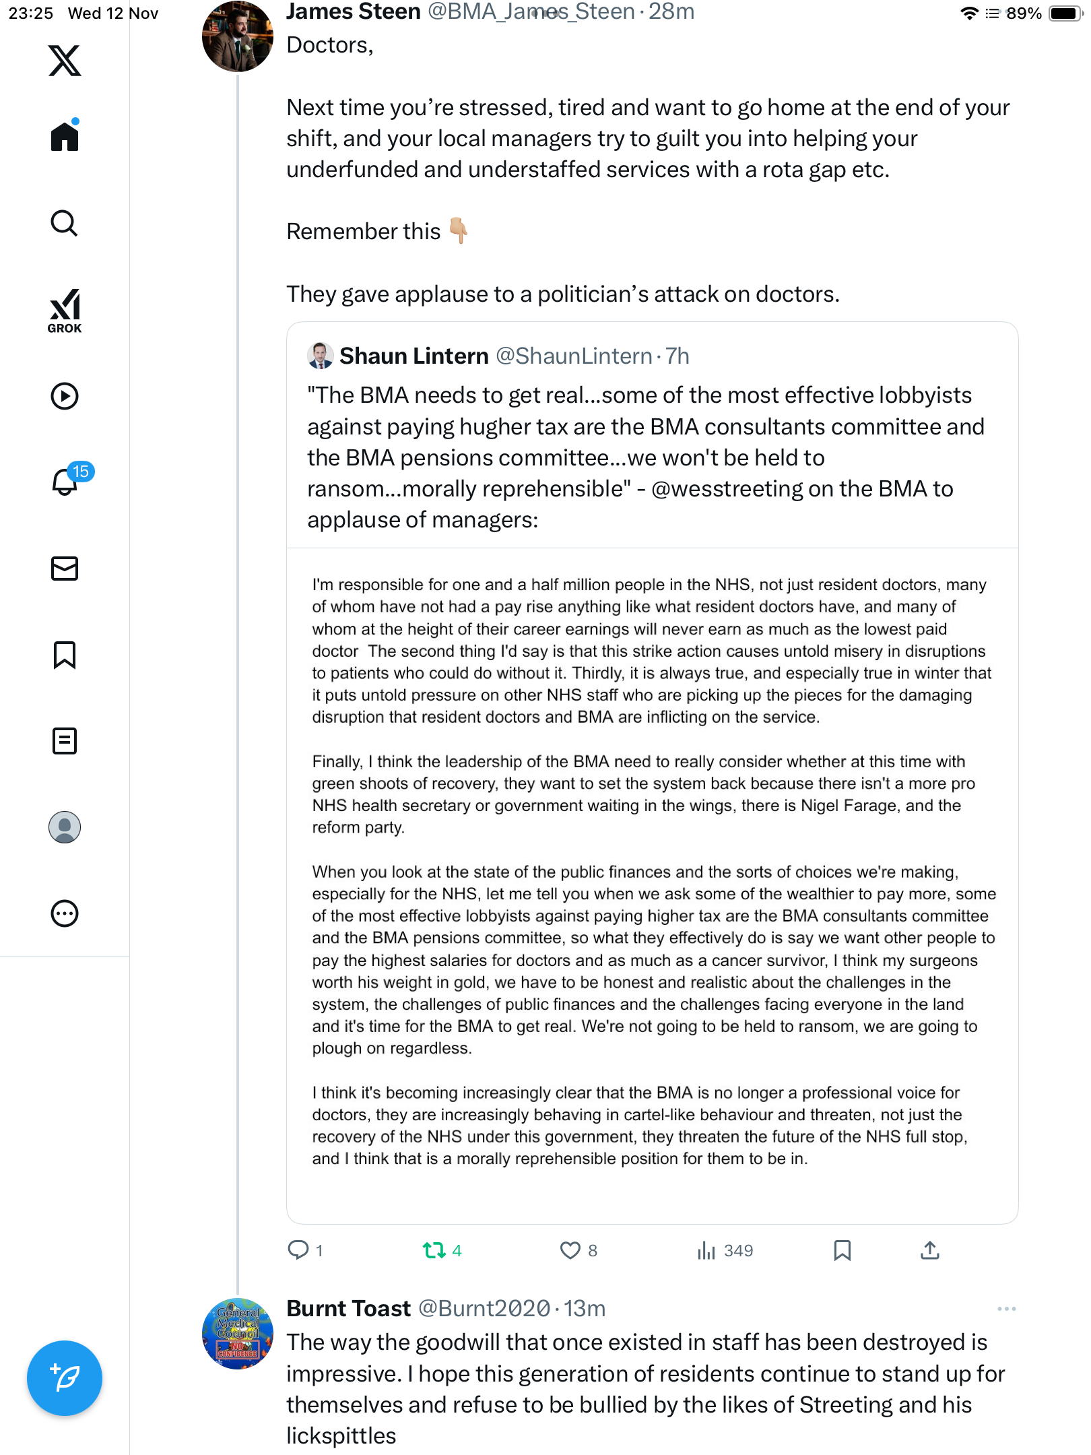Open the Search page

click(x=65, y=223)
